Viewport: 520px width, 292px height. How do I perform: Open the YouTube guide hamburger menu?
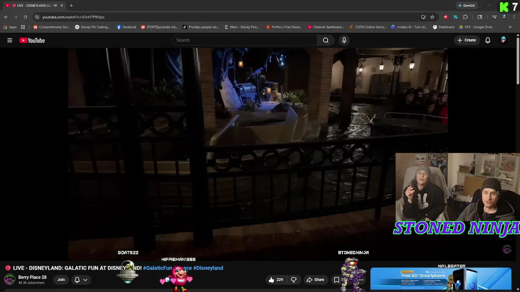[10, 40]
